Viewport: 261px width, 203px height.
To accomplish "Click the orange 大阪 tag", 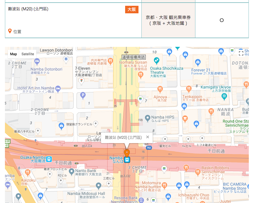I will coord(132,10).
